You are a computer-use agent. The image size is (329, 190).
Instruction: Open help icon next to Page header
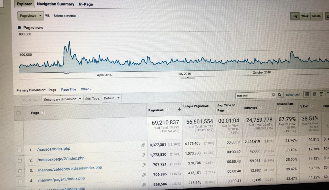click(x=43, y=113)
